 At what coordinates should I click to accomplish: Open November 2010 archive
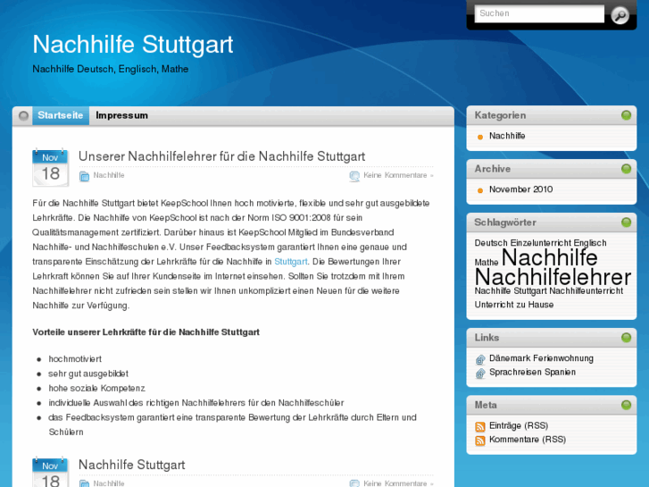pyautogui.click(x=520, y=189)
